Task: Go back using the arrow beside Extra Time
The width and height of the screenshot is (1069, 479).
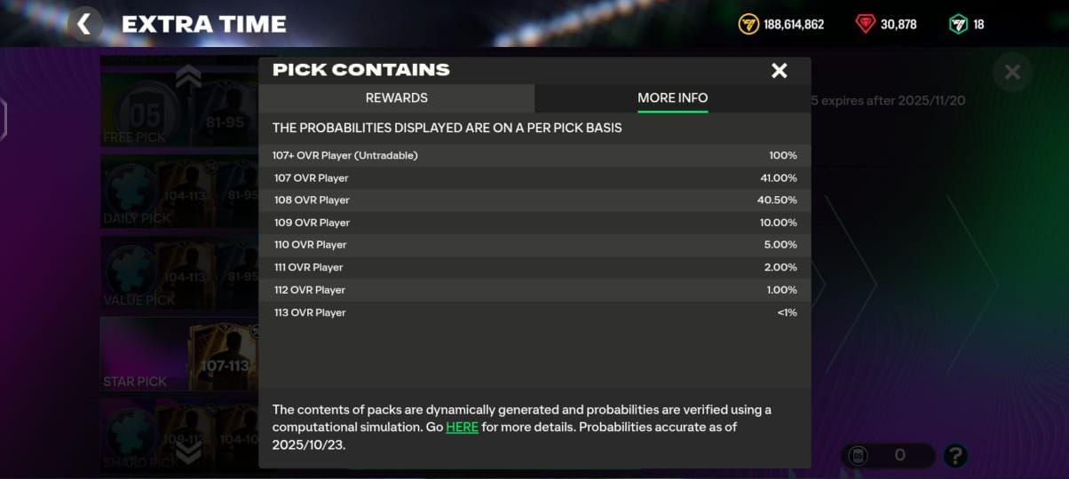Action: tap(84, 24)
